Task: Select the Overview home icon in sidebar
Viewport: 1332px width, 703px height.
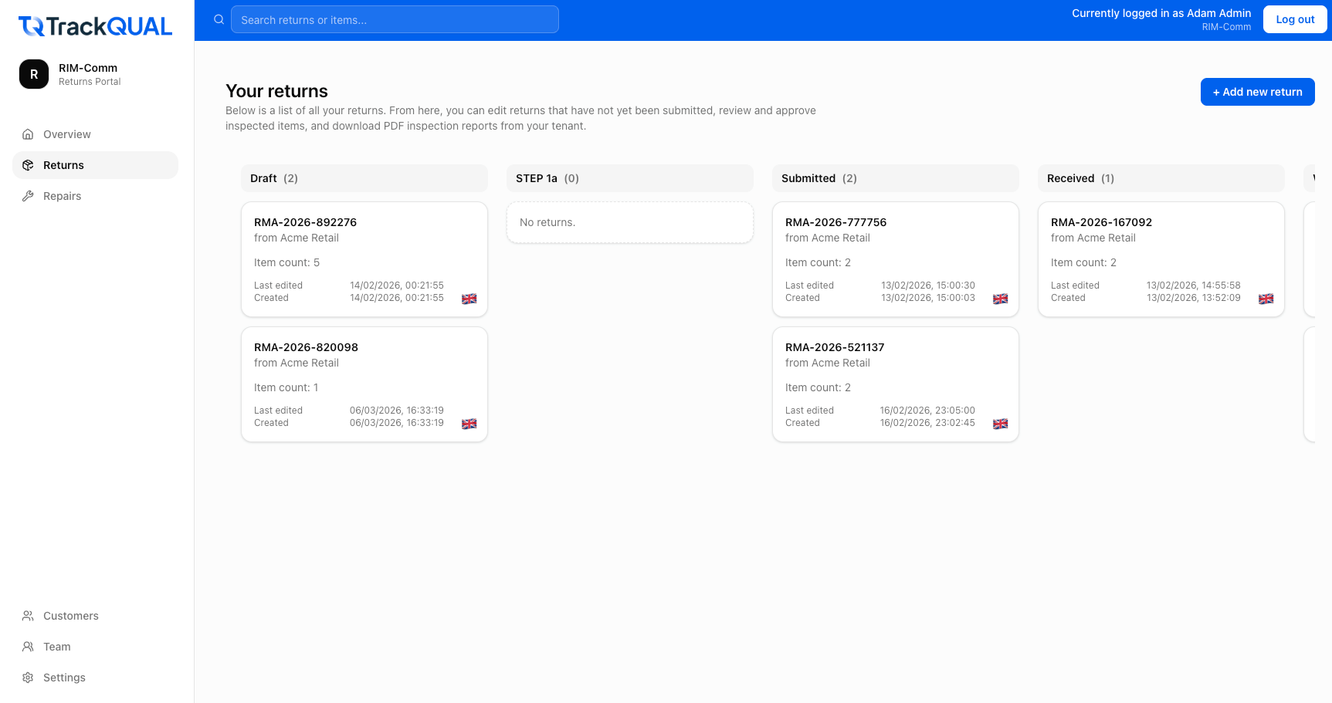Action: (28, 134)
